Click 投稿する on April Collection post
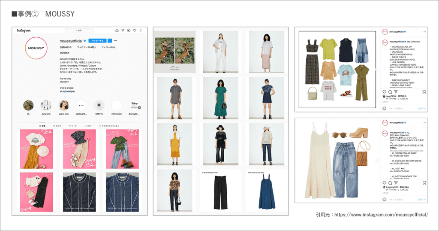439x231 pixels. [x=422, y=199]
